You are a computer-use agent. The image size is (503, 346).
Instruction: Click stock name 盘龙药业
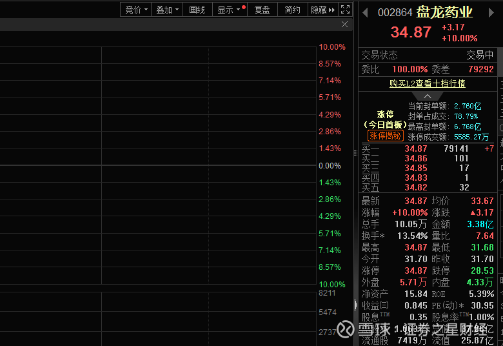(x=444, y=12)
